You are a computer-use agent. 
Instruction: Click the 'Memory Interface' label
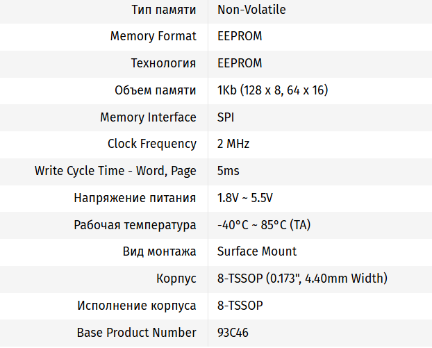pyautogui.click(x=148, y=117)
